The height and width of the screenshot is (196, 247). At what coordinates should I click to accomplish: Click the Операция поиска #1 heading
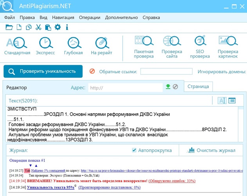(x=27, y=160)
